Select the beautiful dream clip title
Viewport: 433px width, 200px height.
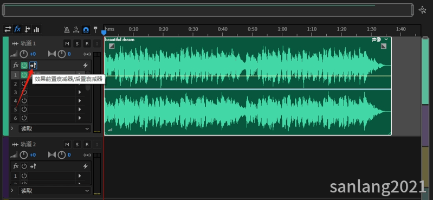120,40
